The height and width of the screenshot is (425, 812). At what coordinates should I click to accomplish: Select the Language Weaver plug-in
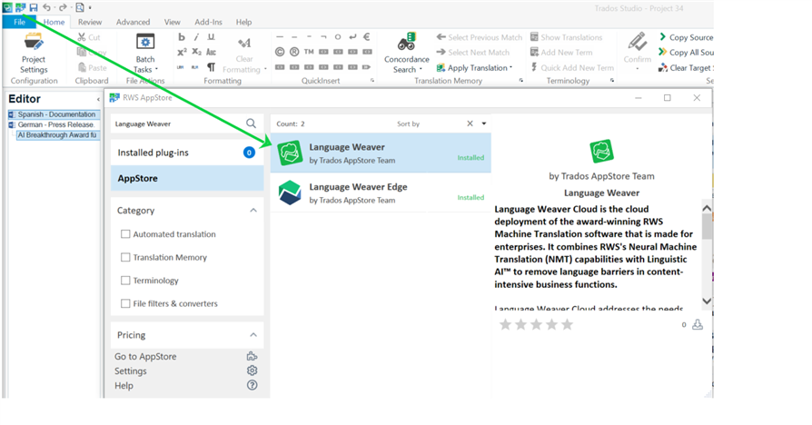point(381,153)
